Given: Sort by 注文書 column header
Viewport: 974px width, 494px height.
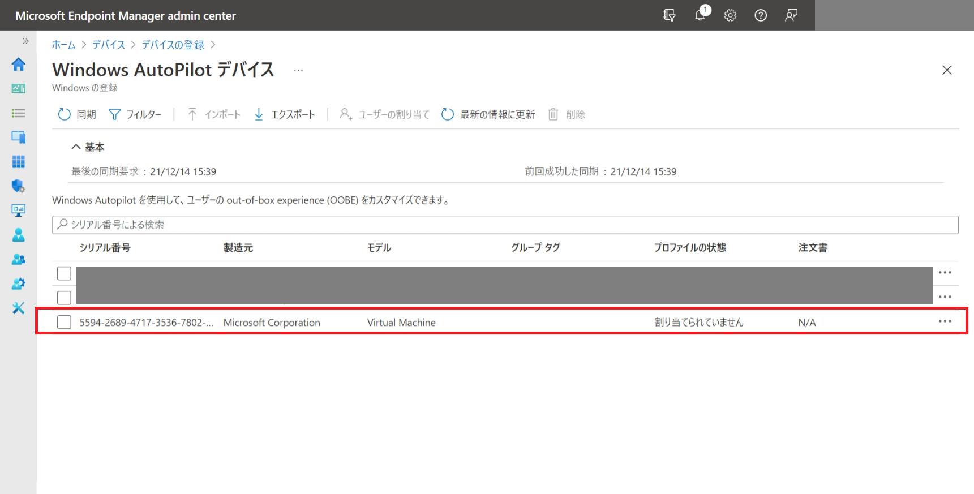Looking at the screenshot, I should click(x=813, y=248).
